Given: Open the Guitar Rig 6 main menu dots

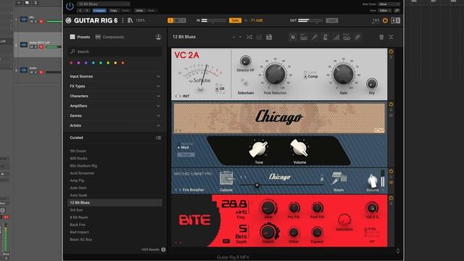Looking at the screenshot, I should [x=123, y=20].
